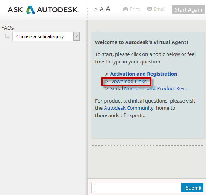Focus the question input field
Viewport: 206px width, 195px height.
pos(136,188)
